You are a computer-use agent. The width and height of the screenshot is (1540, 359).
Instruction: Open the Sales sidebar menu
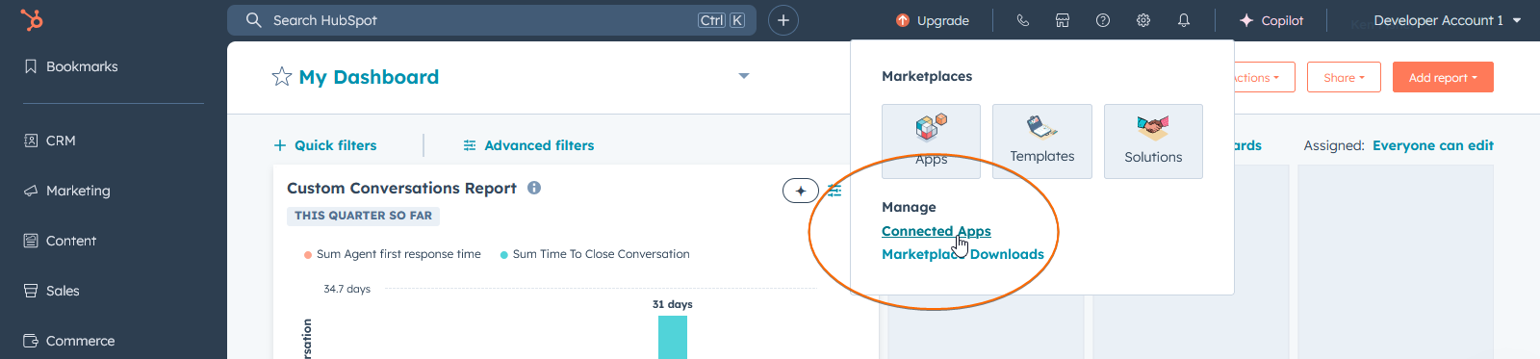click(52, 291)
